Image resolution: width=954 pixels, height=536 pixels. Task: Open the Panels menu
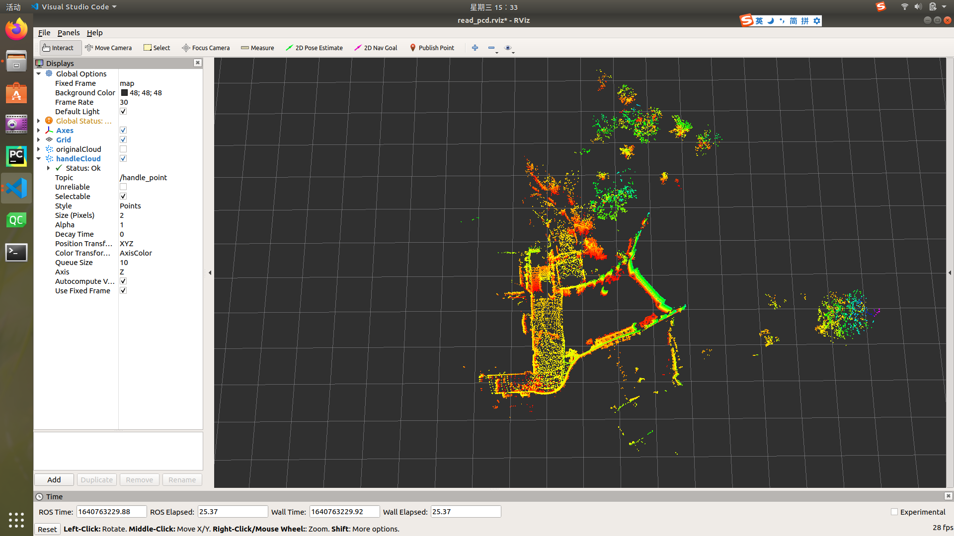pos(68,33)
